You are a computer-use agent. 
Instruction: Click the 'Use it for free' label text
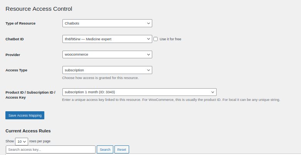[x=170, y=39]
